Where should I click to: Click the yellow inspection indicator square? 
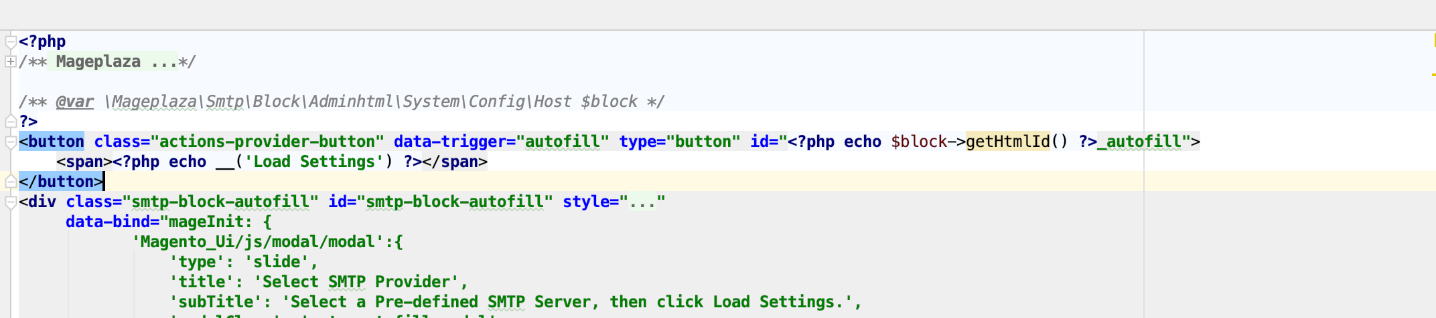pyautogui.click(x=1433, y=41)
